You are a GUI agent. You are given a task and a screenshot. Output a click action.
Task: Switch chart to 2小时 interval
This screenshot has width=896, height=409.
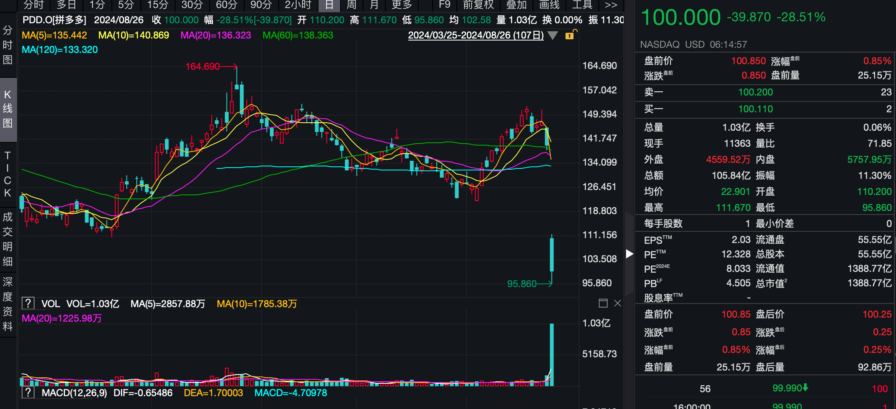pyautogui.click(x=298, y=5)
